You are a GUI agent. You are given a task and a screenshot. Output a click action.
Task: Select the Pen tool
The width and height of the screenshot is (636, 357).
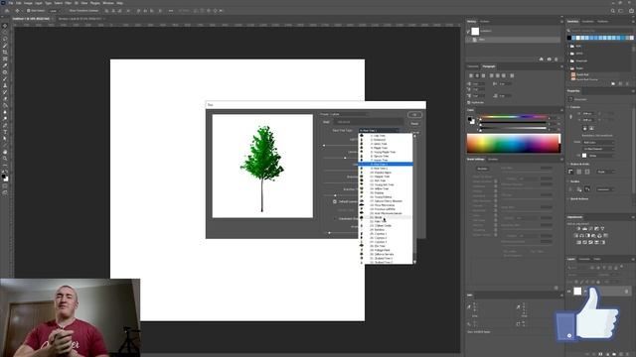point(5,126)
